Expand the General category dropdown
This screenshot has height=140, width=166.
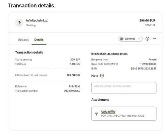click(x=130, y=39)
